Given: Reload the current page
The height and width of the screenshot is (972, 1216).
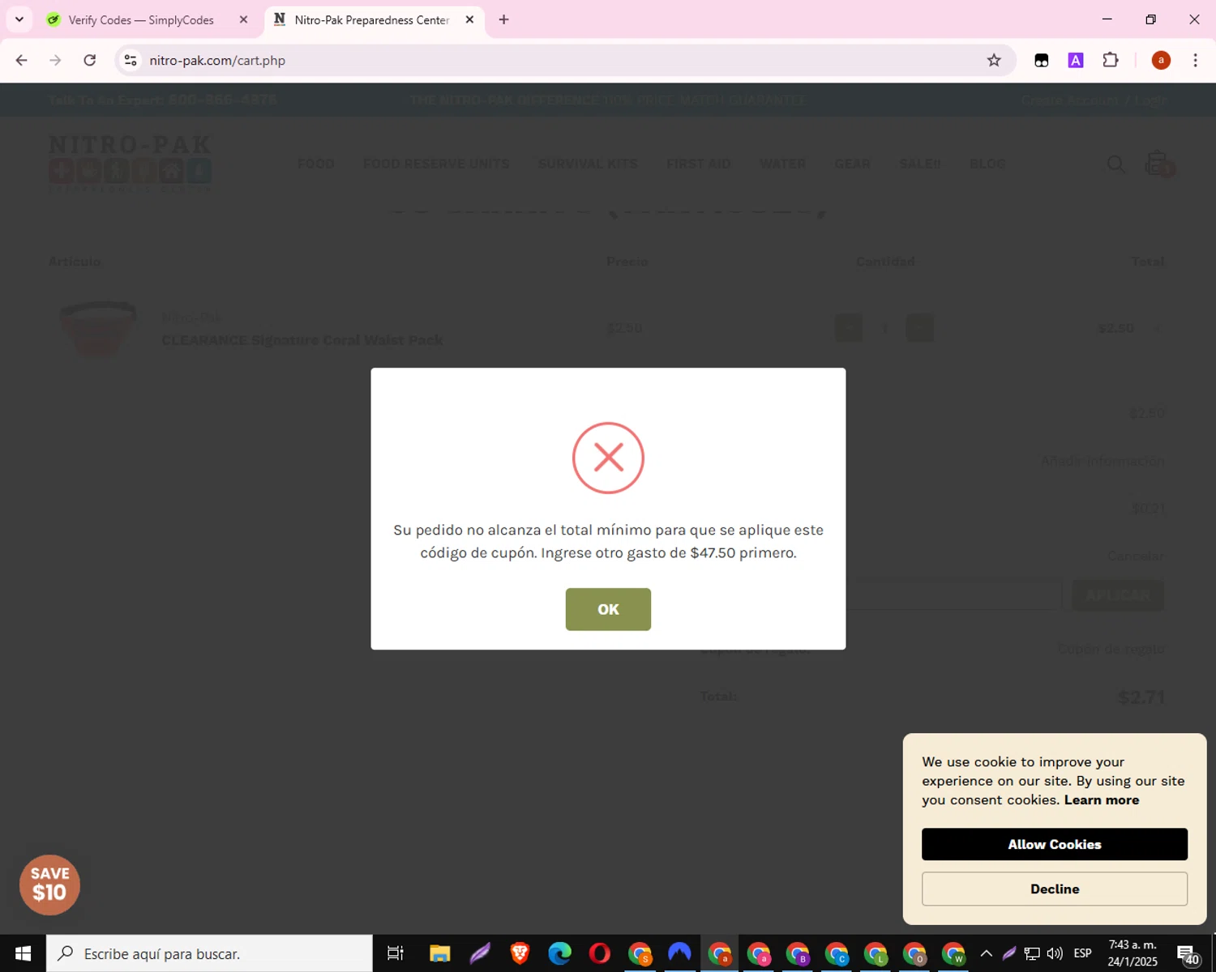Looking at the screenshot, I should click(x=90, y=60).
